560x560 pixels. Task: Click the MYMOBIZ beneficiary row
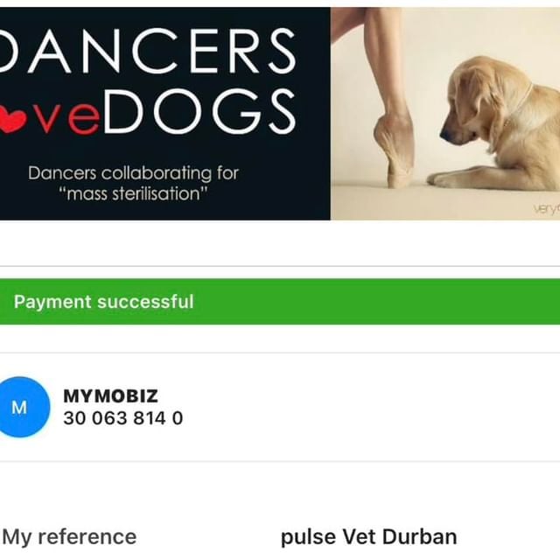coord(280,407)
